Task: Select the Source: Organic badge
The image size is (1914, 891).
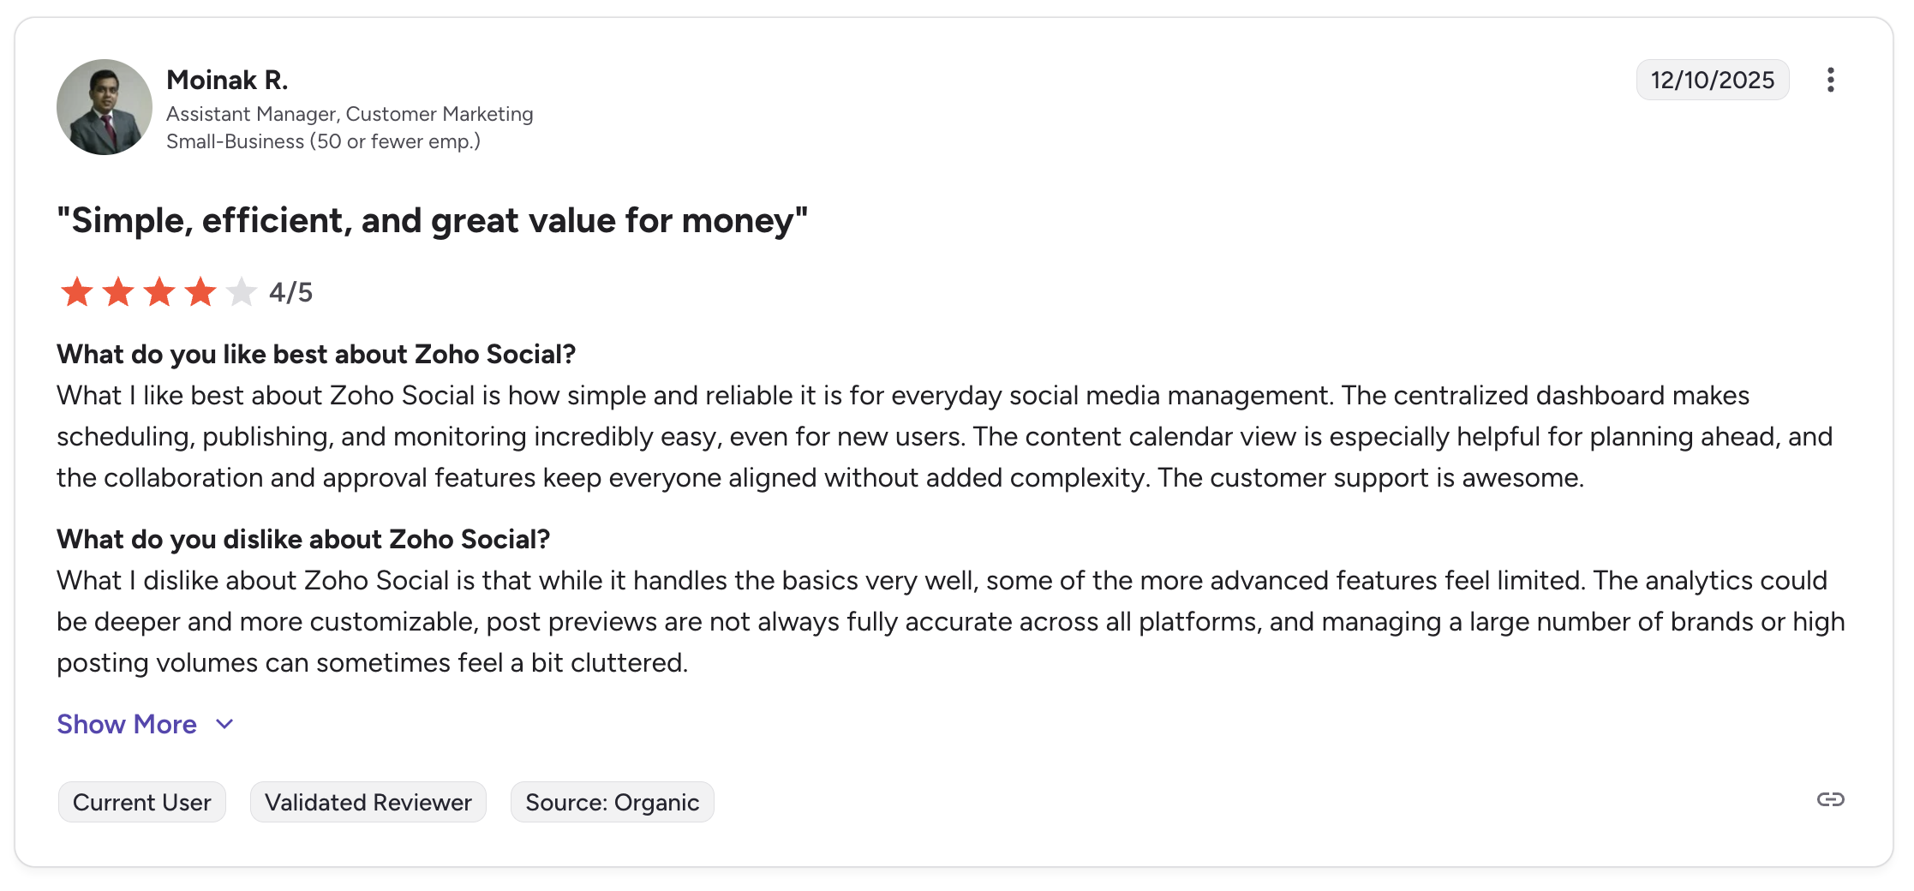Action: point(612,802)
